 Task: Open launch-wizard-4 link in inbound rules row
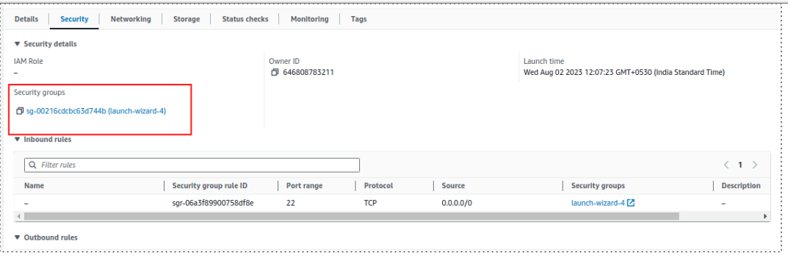(598, 203)
